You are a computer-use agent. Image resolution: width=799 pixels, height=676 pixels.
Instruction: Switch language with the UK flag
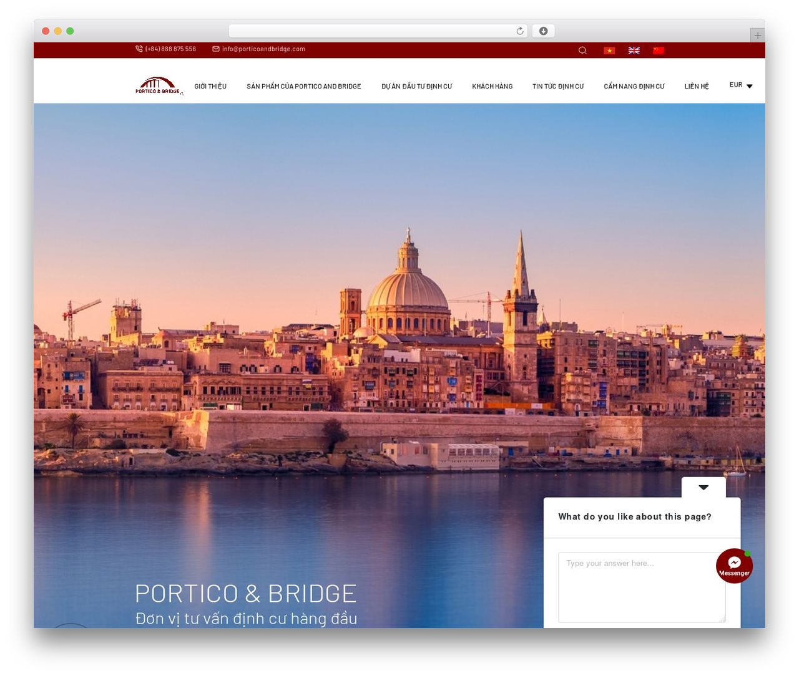[634, 51]
